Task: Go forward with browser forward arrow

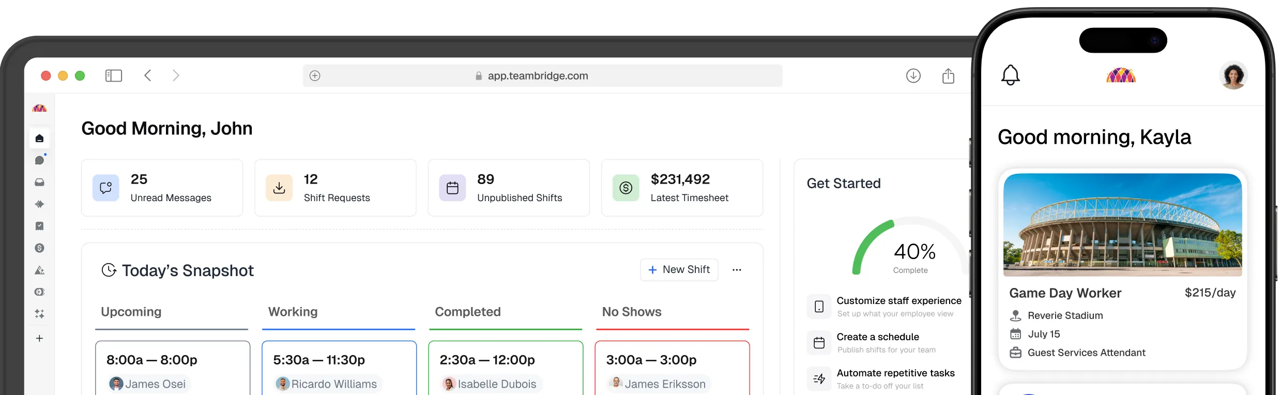Action: [176, 75]
